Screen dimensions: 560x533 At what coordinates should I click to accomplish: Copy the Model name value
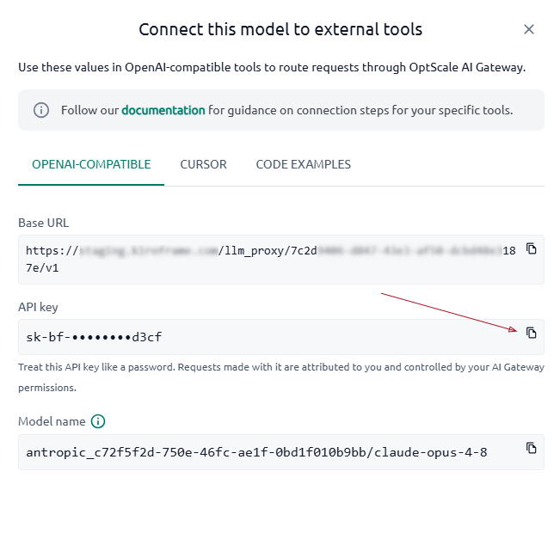coord(531,448)
